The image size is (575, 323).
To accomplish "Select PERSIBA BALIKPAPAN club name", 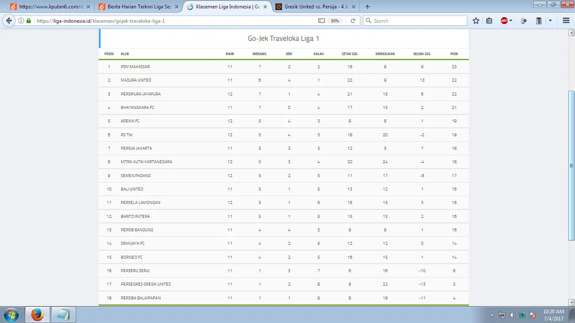I will tap(141, 298).
